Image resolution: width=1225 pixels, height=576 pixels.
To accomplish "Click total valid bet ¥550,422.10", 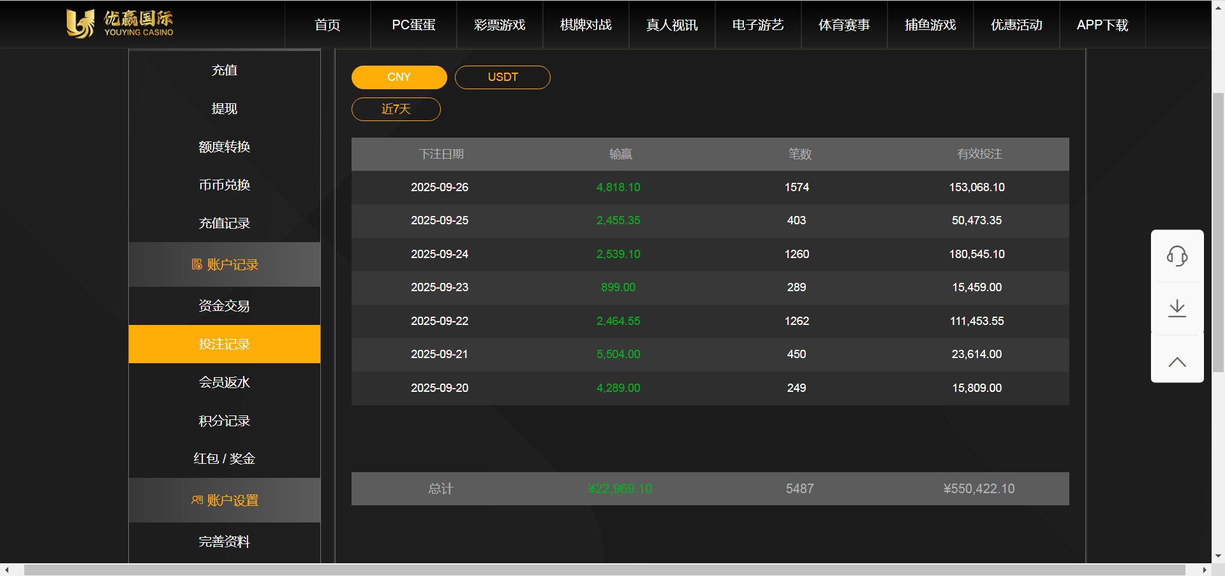I will (979, 489).
